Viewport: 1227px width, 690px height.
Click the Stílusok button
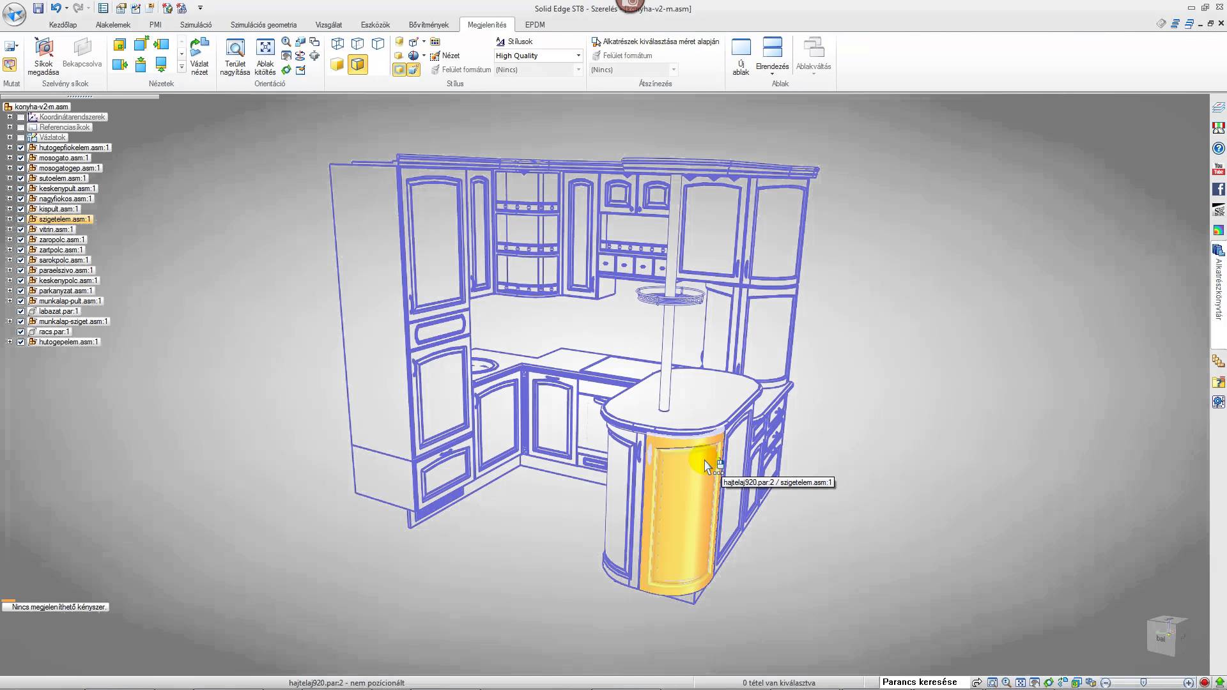pyautogui.click(x=514, y=42)
